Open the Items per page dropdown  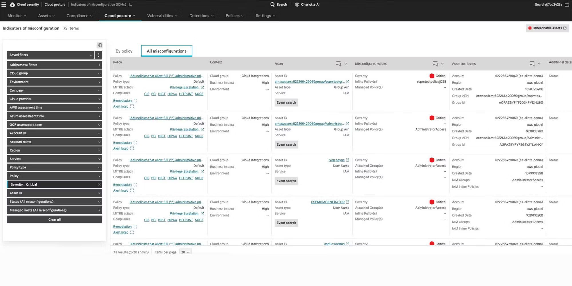click(x=185, y=252)
